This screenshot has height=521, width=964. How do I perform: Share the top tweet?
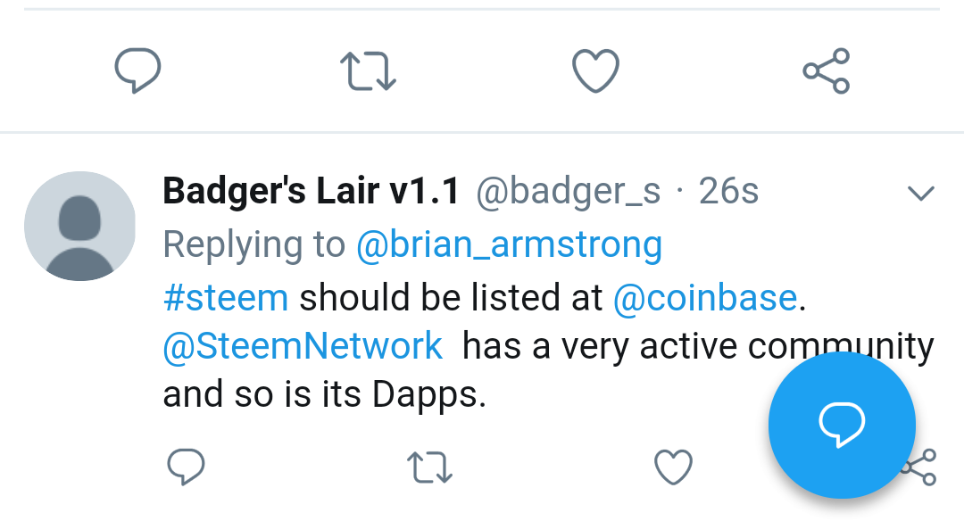click(x=827, y=71)
